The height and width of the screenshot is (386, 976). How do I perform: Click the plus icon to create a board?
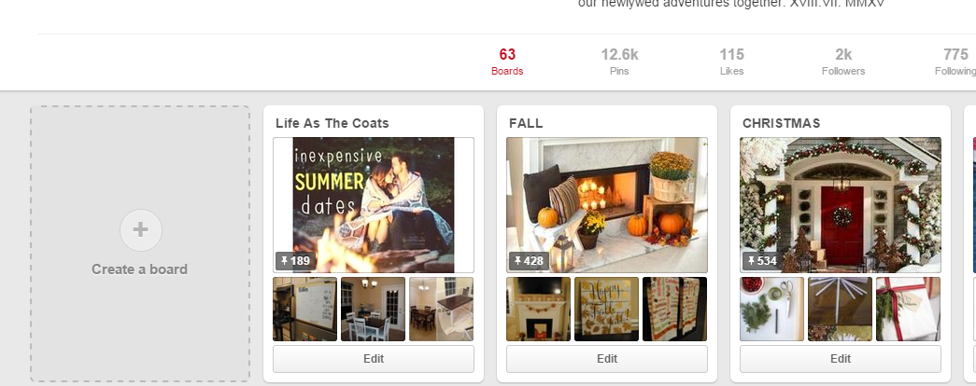coord(141,230)
